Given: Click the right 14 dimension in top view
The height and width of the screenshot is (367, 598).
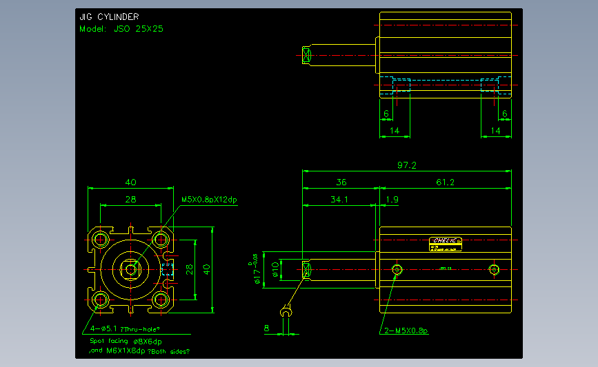Looking at the screenshot, I should tap(495, 131).
